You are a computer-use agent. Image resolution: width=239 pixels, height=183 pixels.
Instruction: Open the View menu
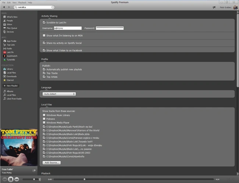coord(14,3)
